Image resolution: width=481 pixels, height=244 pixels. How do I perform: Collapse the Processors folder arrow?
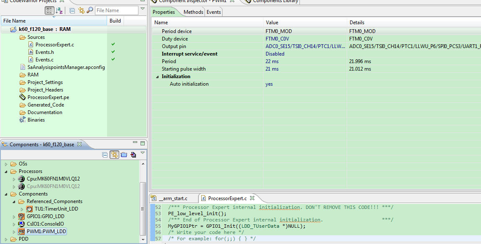(6, 171)
